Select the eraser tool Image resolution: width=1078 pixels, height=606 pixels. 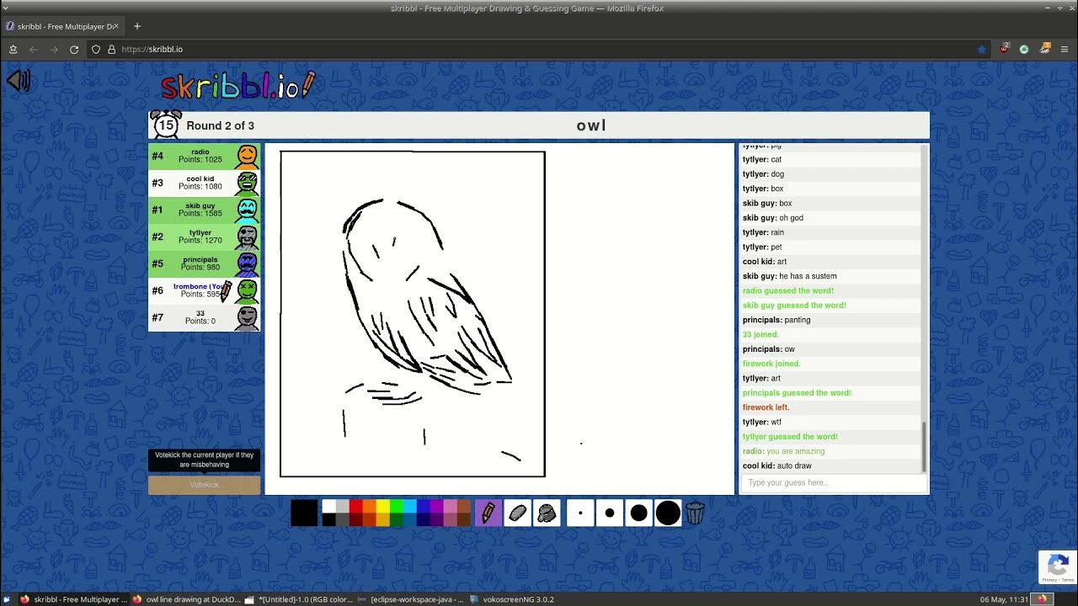pyautogui.click(x=517, y=513)
